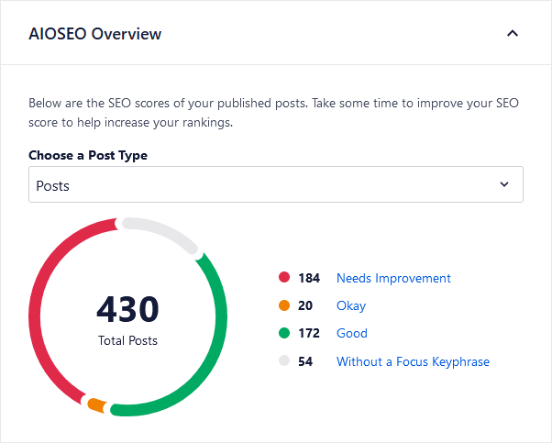
Task: Open the Needs Improvement posts link
Action: click(393, 278)
